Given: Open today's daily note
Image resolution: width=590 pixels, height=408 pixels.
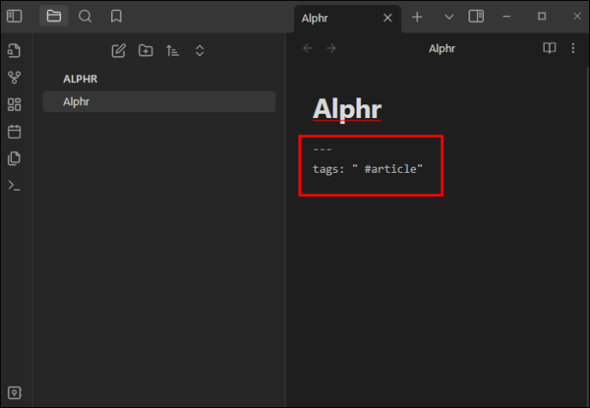Looking at the screenshot, I should pos(14,132).
